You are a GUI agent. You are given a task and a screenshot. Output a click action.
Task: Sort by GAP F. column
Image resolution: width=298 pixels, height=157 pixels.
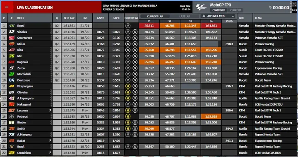(116, 18)
